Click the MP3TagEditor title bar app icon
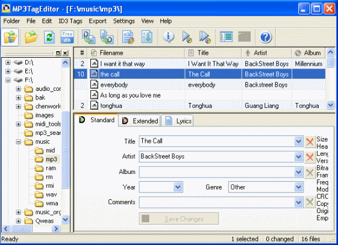The width and height of the screenshot is (338, 245). tap(6, 8)
